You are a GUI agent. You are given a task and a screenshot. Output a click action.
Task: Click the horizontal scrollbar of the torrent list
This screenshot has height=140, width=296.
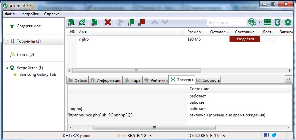[x=136, y=70]
